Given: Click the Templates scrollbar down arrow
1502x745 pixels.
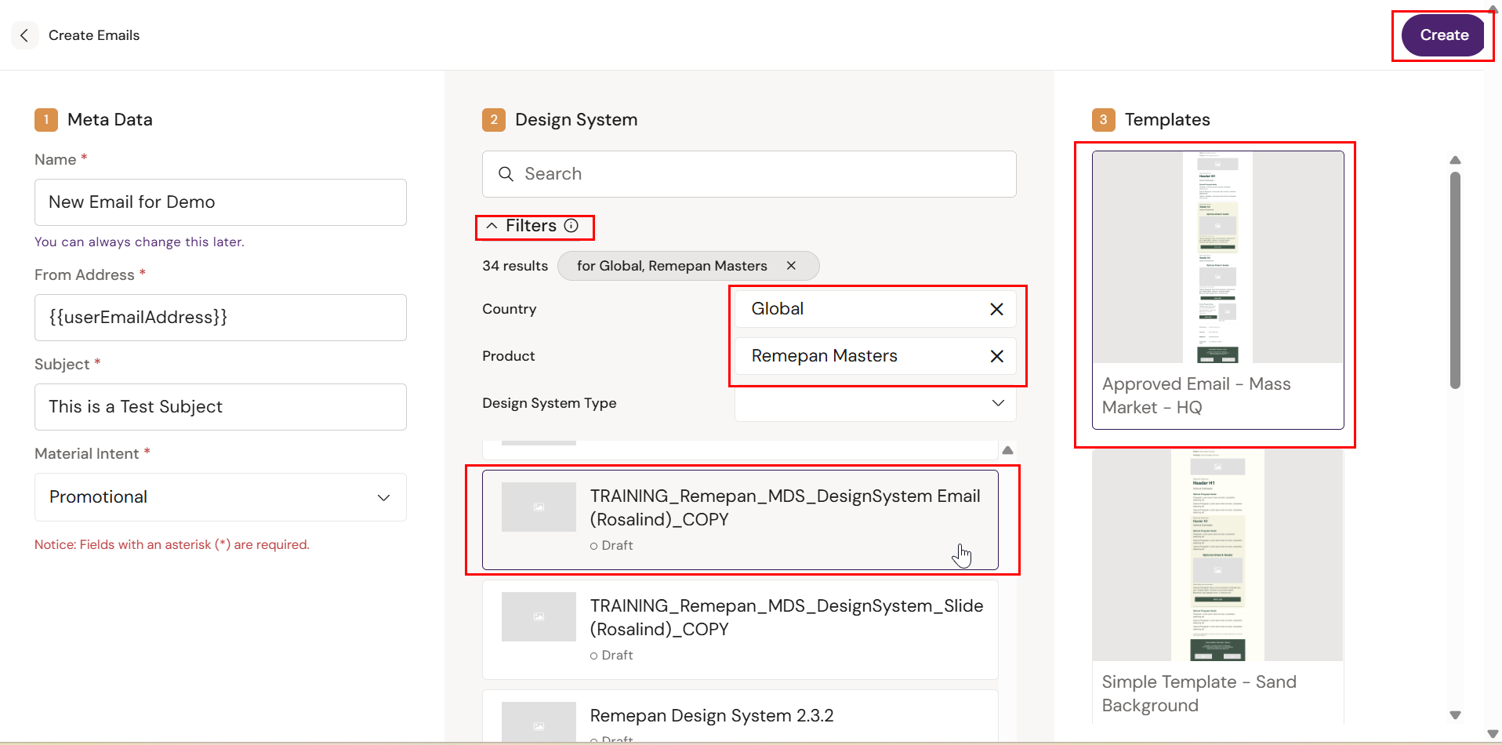Looking at the screenshot, I should pyautogui.click(x=1455, y=714).
